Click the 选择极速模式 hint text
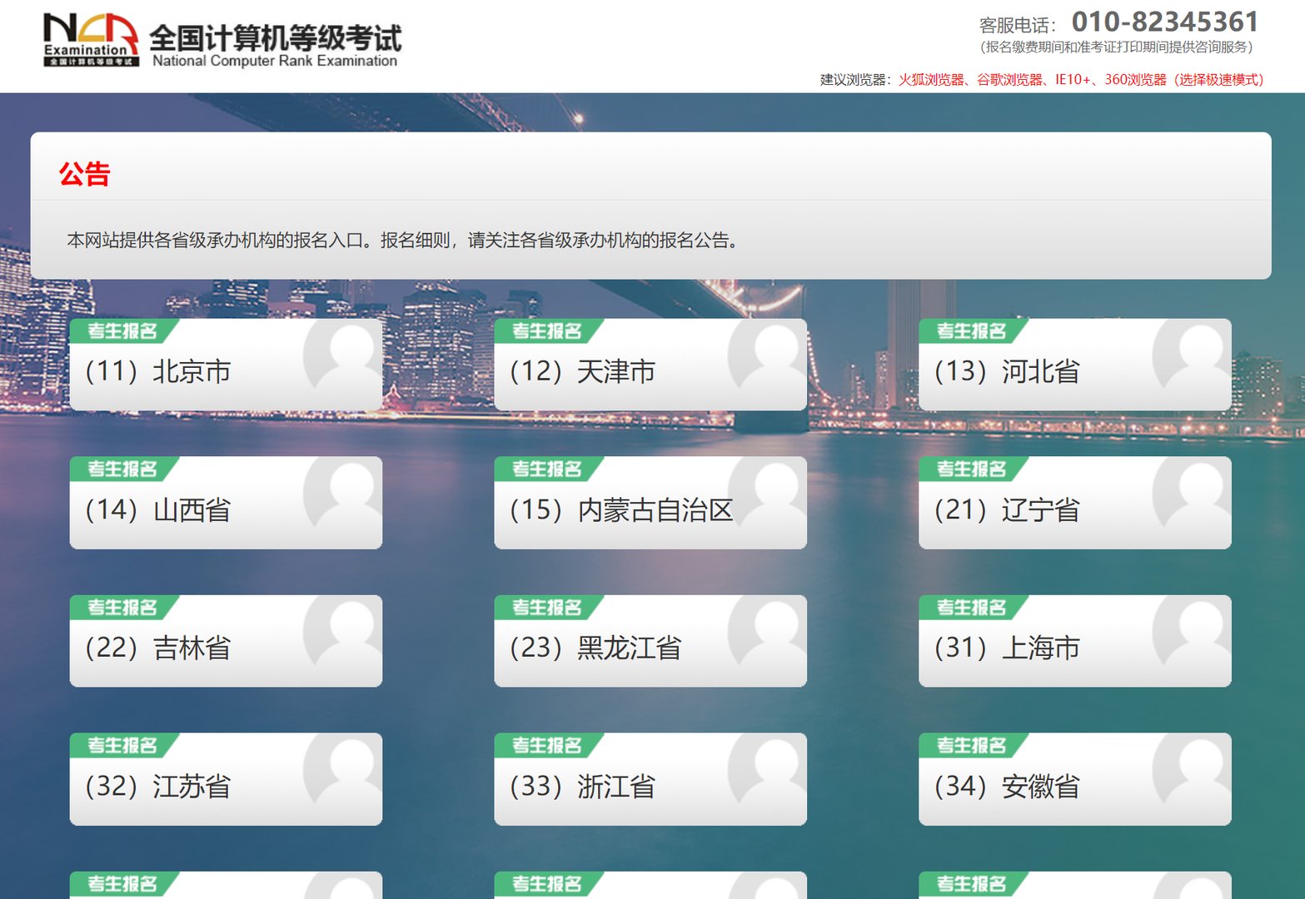 (1218, 81)
